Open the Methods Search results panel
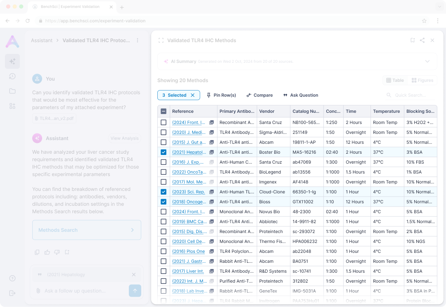Viewport: 446px width, 307px height. click(x=86, y=230)
